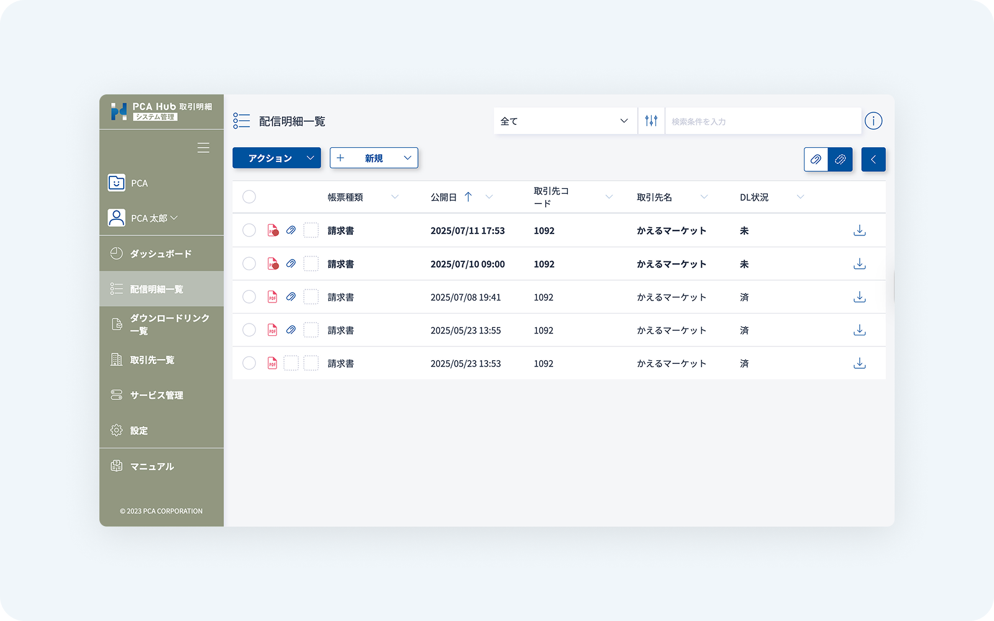994x621 pixels.
Task: Click the outlined paperclip toolbar button
Action: pyautogui.click(x=816, y=160)
